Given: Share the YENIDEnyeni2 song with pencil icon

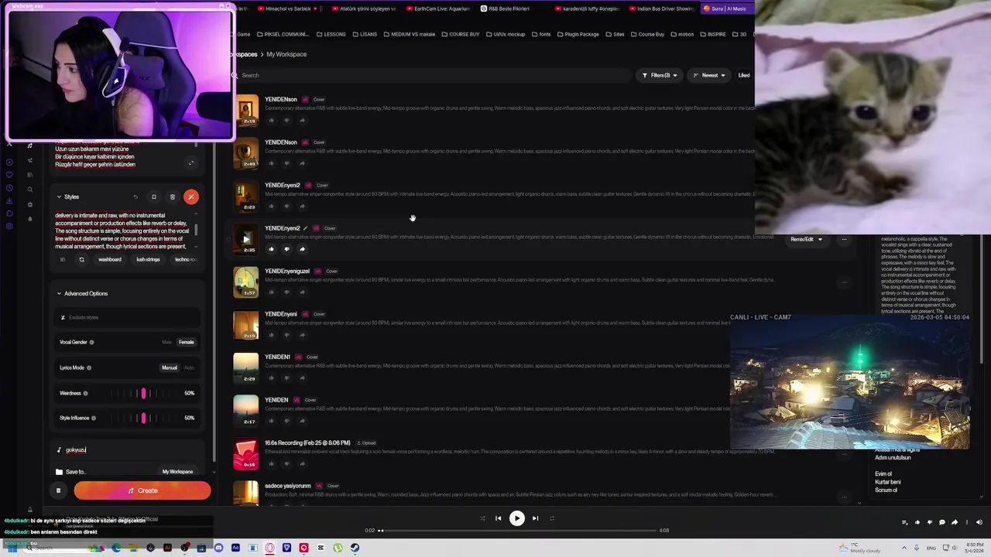Looking at the screenshot, I should [x=302, y=249].
